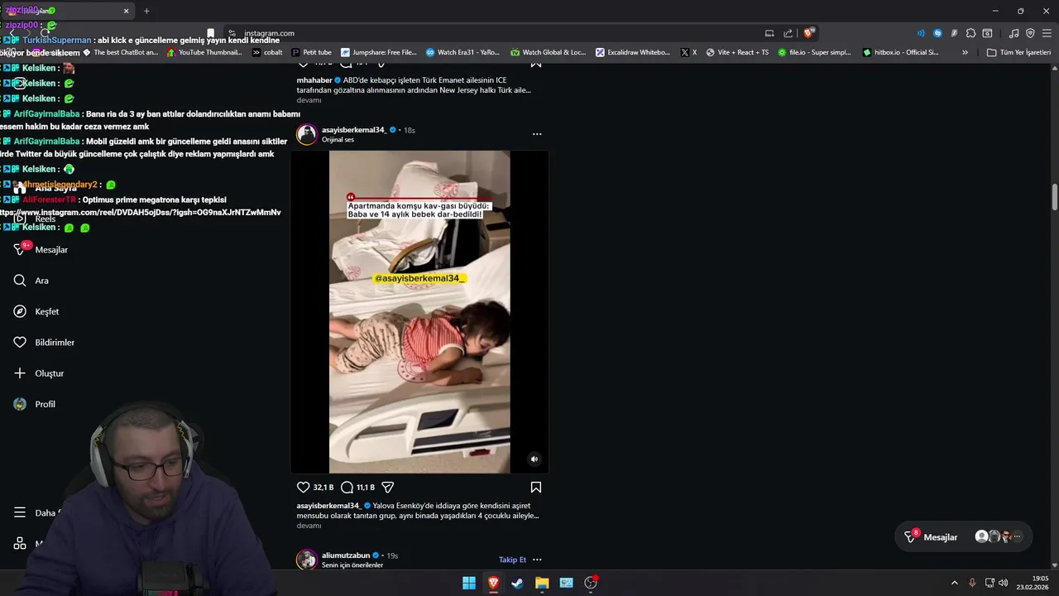Open a new browser tab
The image size is (1059, 596).
146,11
